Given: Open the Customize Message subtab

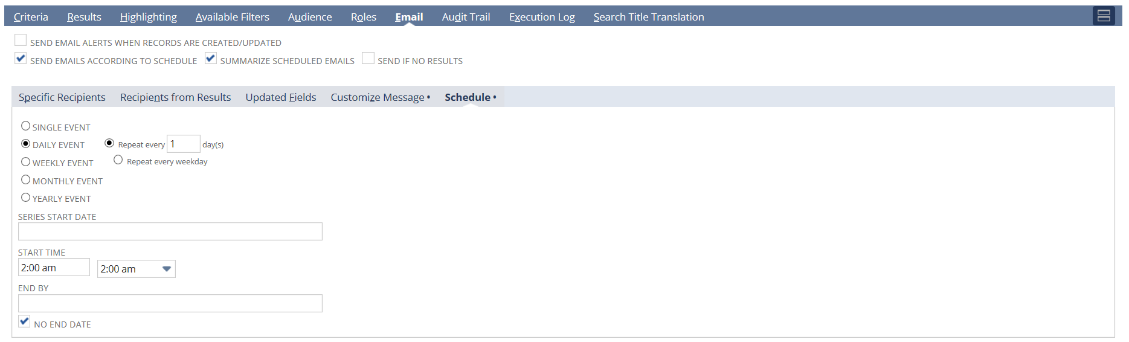Looking at the screenshot, I should click(378, 97).
